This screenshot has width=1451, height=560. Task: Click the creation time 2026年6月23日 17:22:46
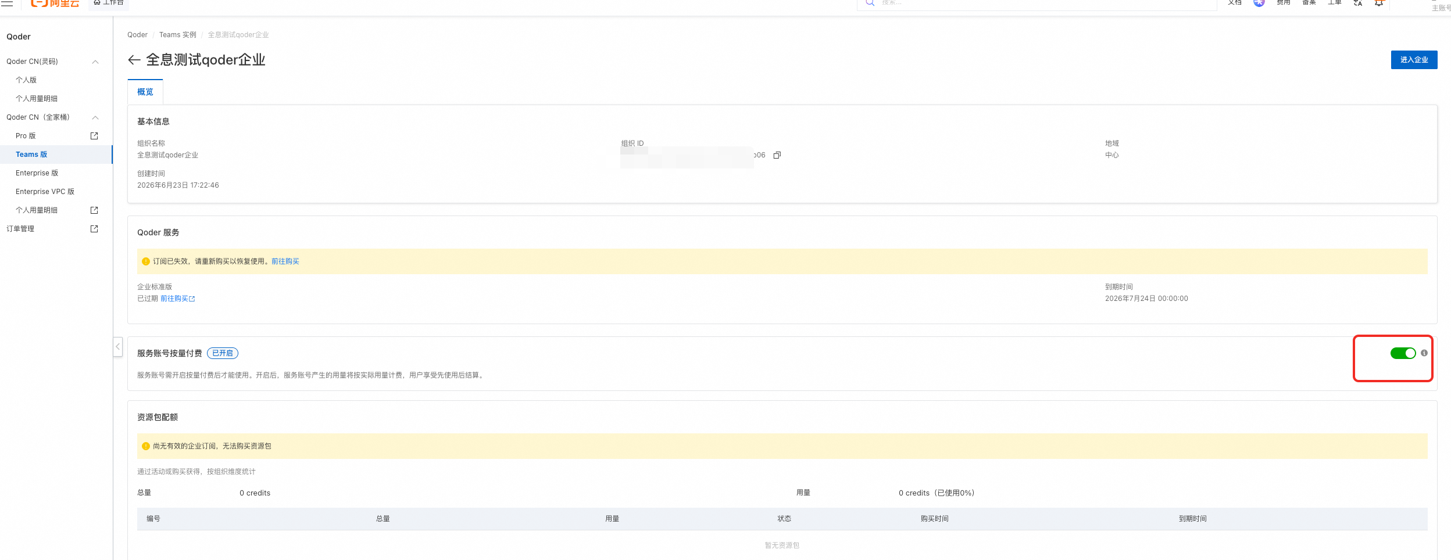[x=178, y=185]
